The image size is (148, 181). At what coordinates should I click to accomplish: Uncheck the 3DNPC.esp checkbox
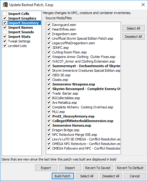coord(49,48)
